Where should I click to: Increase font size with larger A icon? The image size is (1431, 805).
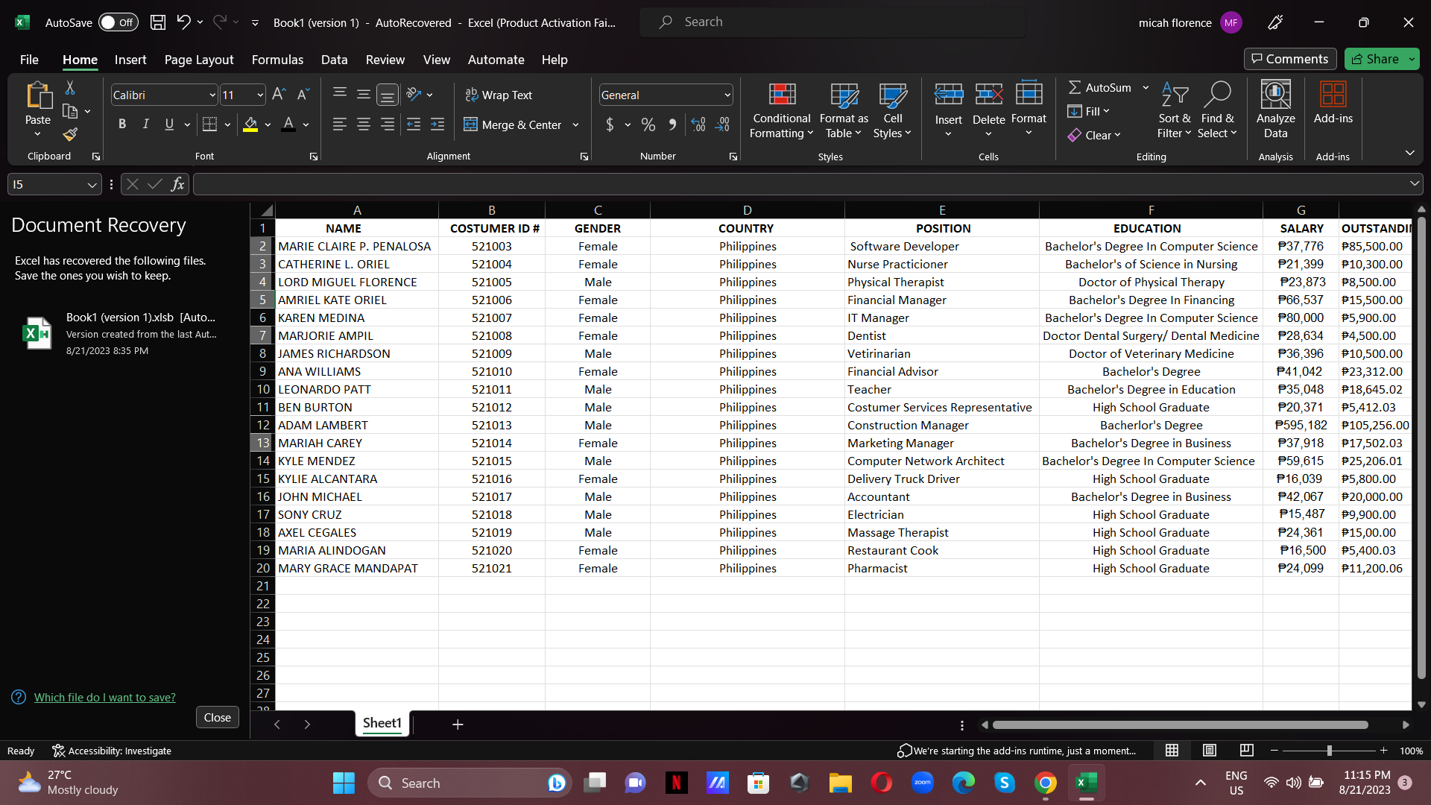(x=279, y=95)
